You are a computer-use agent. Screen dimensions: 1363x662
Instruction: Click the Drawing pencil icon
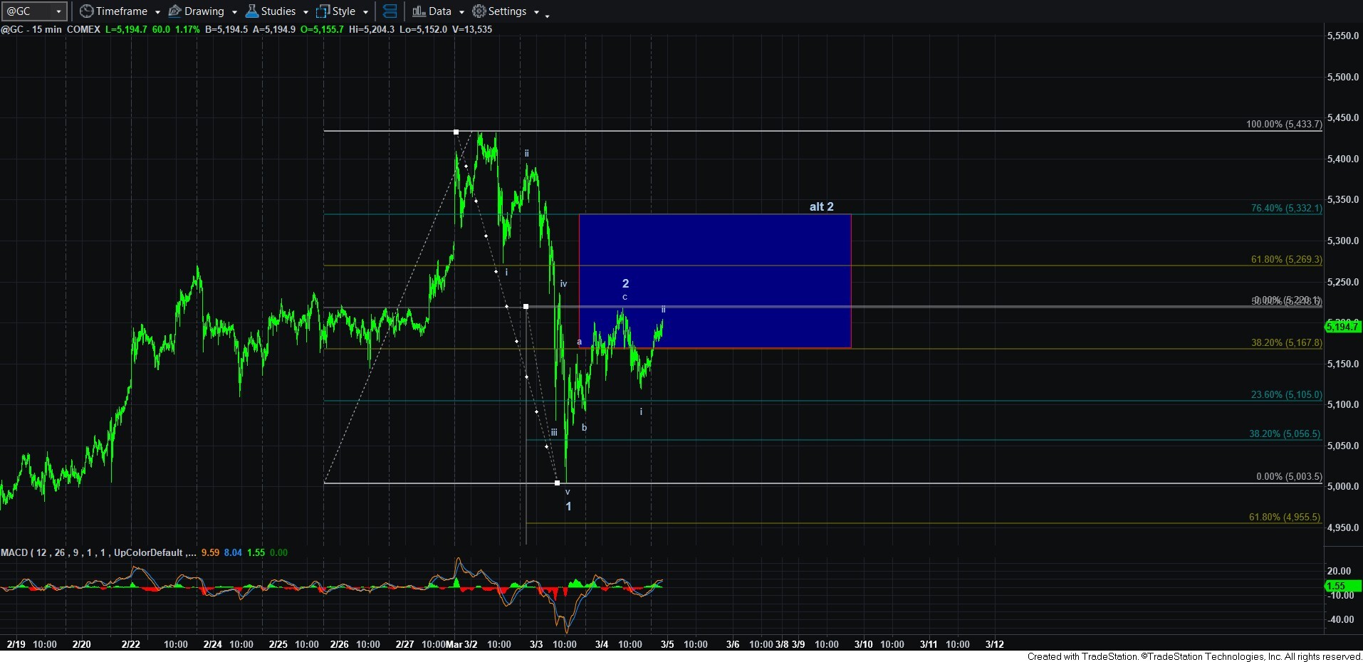click(174, 11)
